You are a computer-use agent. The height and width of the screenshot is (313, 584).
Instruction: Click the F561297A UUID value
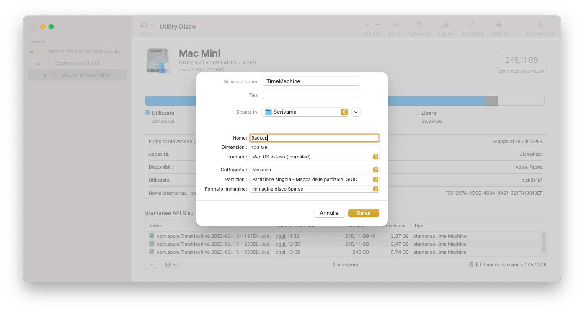(494, 193)
